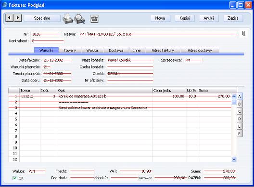Screen dimensions: 254x187
Task: Cancel changes with Anuluj
Action: [x=209, y=18]
